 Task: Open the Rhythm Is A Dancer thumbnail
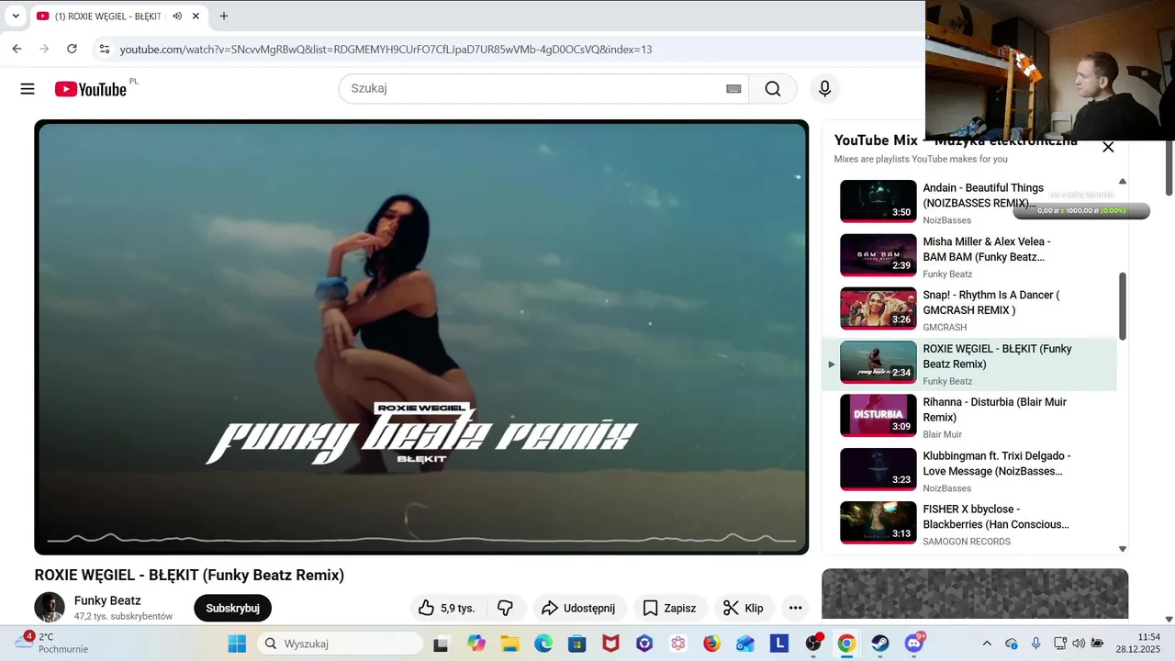(878, 308)
